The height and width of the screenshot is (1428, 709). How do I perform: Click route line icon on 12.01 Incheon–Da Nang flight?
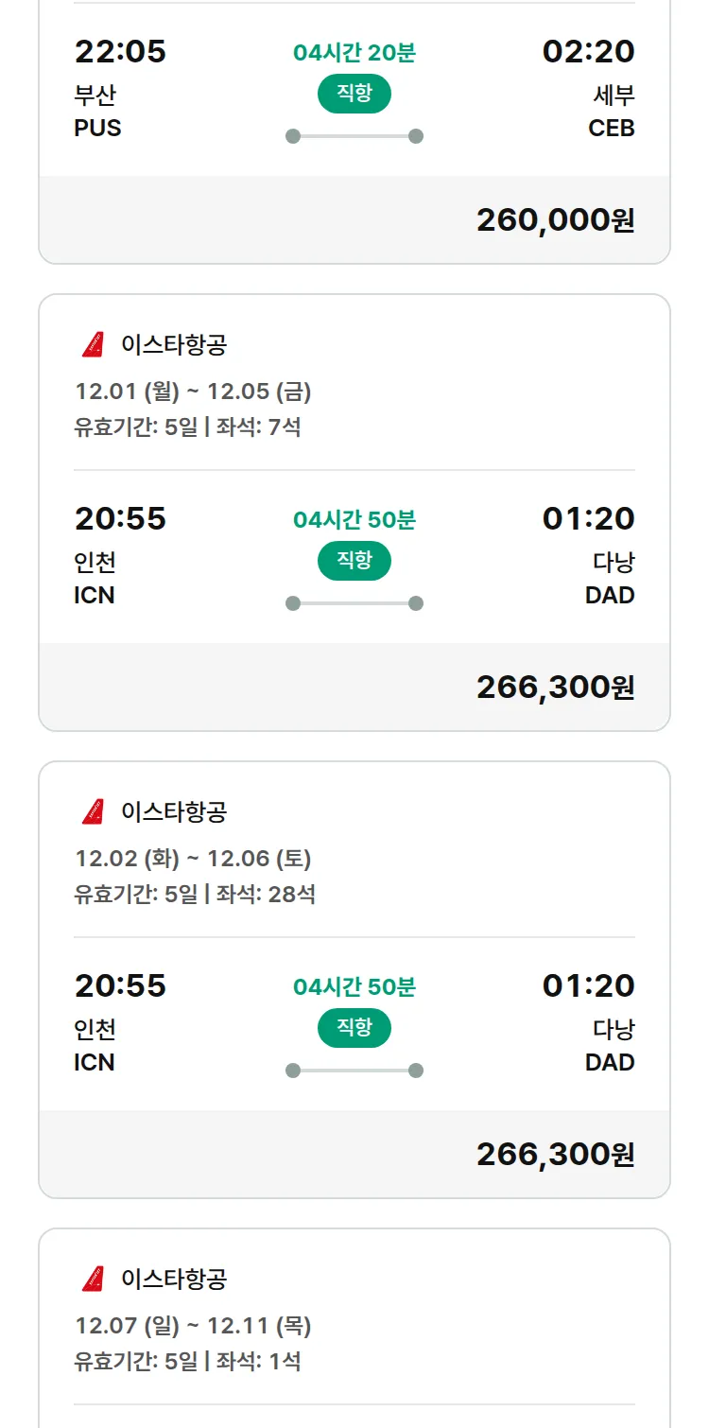tap(354, 603)
